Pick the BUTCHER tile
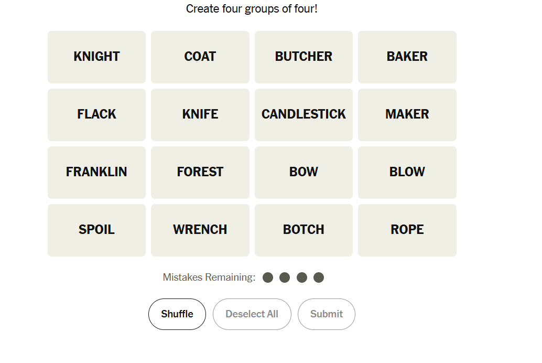This screenshot has width=542, height=363. click(x=303, y=57)
